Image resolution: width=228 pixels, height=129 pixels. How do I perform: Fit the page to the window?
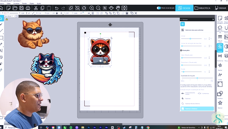coord(124,8)
